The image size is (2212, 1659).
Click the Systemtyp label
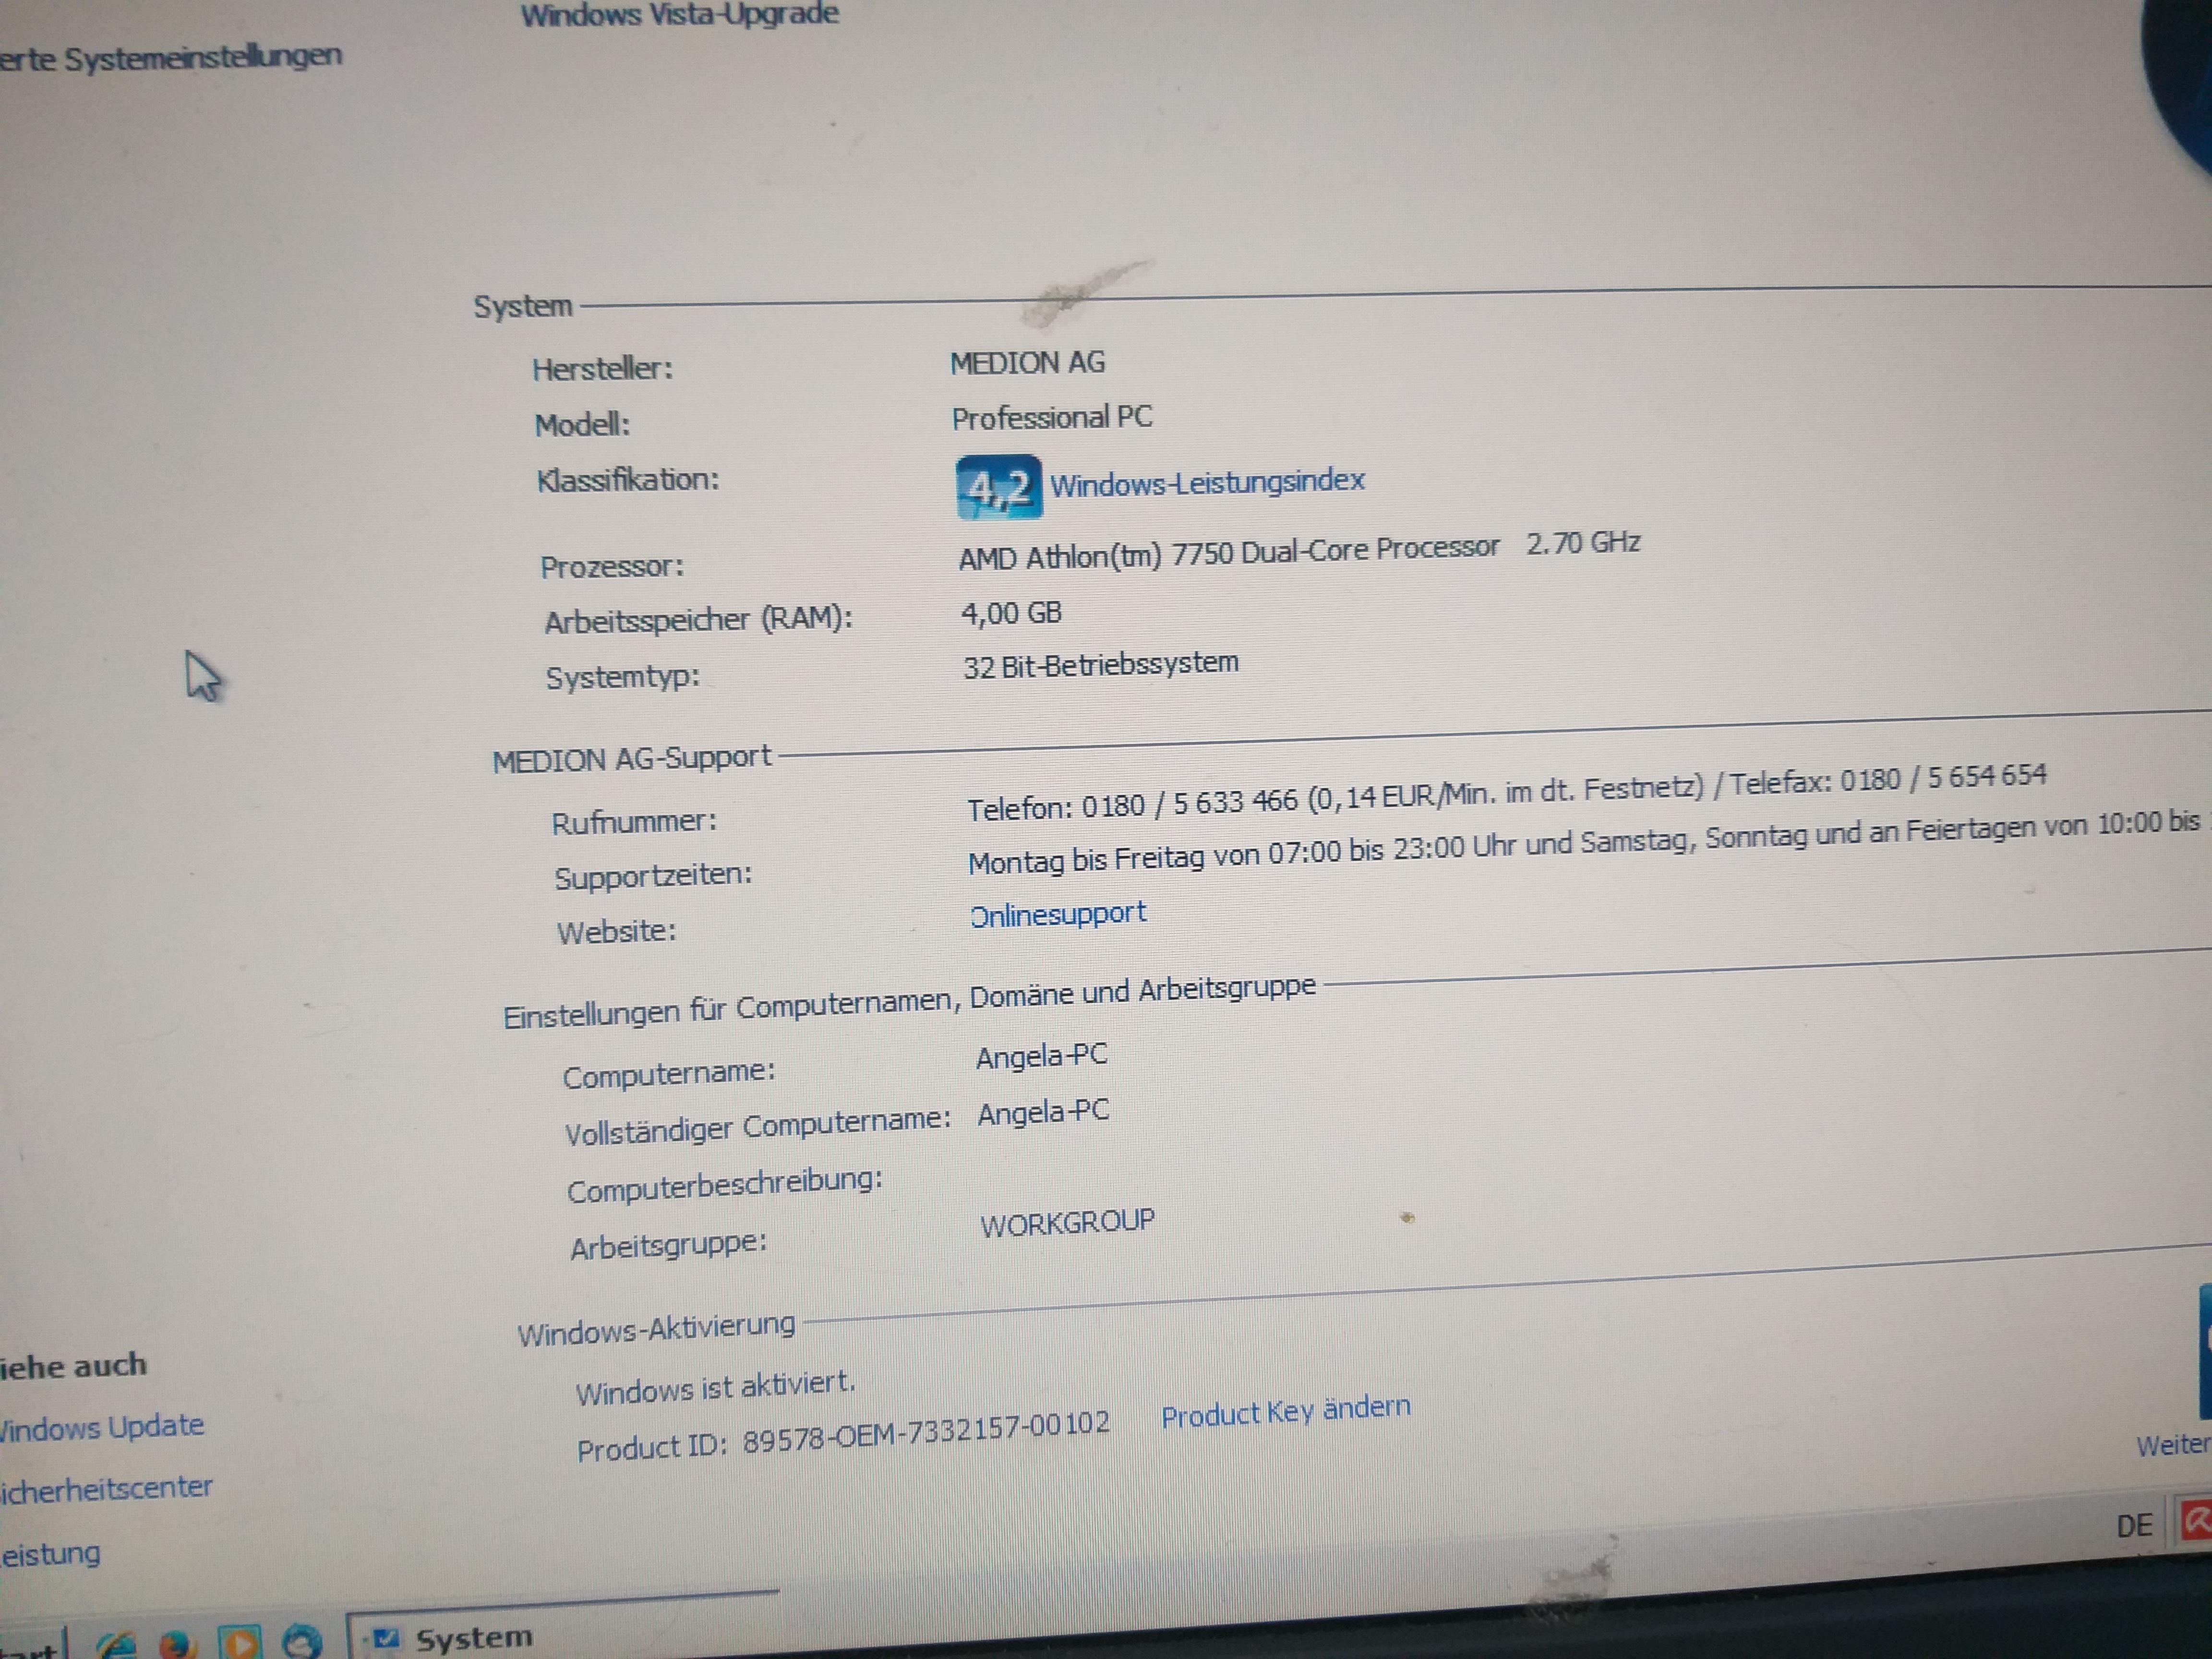click(x=622, y=677)
